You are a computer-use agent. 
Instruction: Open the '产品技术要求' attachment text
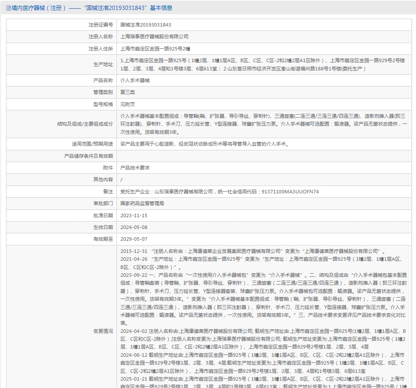click(135, 168)
